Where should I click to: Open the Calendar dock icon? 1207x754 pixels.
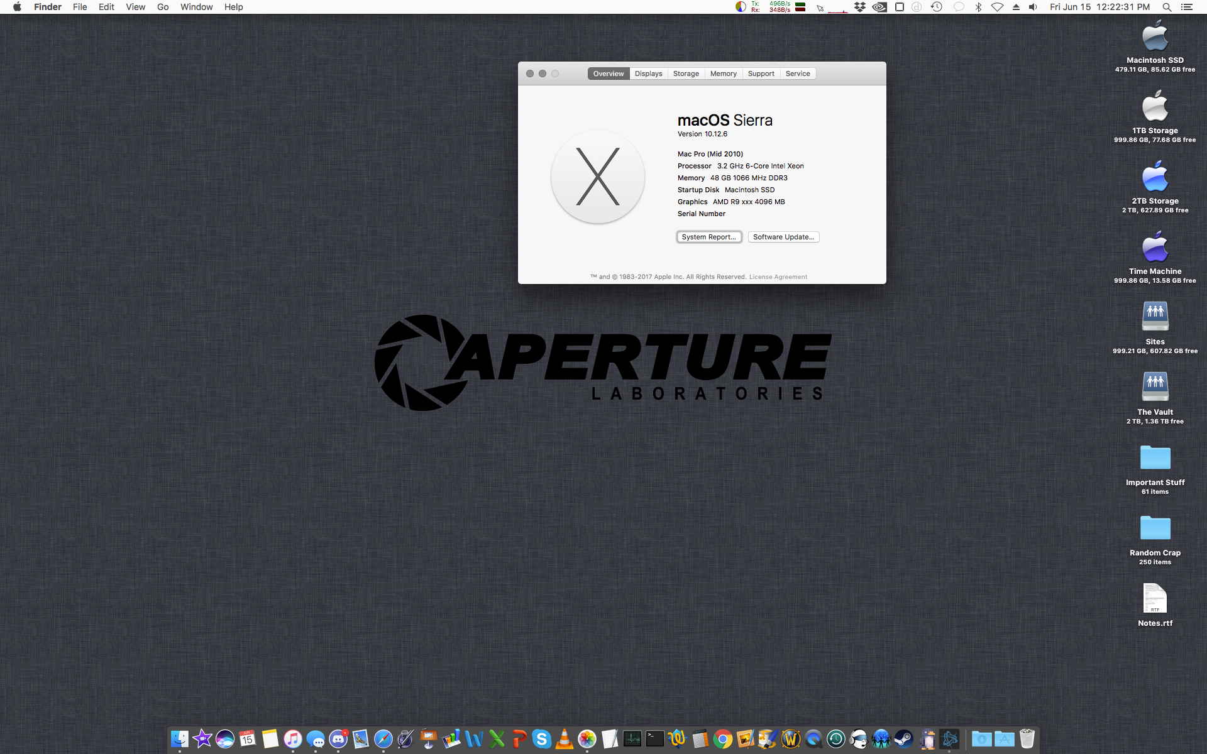[x=248, y=740]
